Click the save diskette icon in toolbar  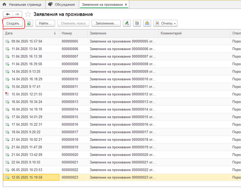(137, 23)
